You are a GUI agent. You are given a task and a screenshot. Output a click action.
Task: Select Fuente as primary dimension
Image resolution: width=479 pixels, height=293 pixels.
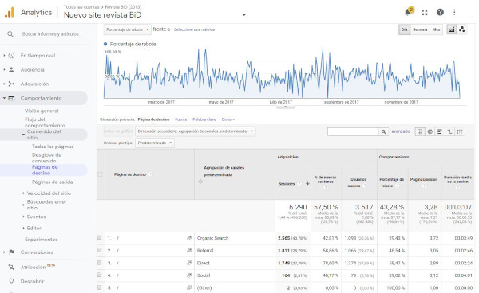click(181, 119)
